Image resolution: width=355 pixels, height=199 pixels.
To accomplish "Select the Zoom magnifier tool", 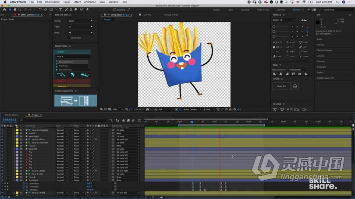I will click(20, 10).
